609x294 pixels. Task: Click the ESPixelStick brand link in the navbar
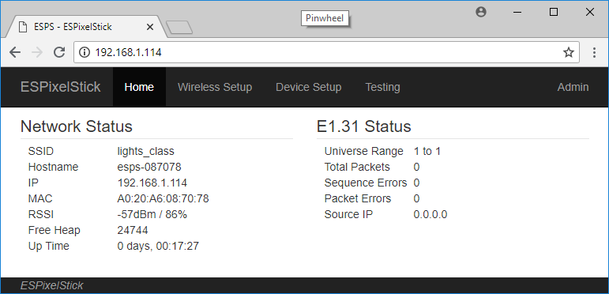[x=60, y=87]
